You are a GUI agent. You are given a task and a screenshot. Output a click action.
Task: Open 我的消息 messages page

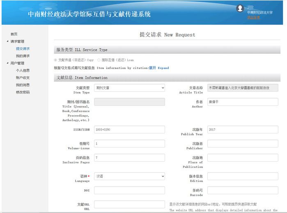(x=23, y=85)
